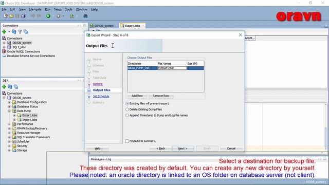The image size is (329, 185).
Task: Click the green Back navigation icon
Action: tap(48, 16)
